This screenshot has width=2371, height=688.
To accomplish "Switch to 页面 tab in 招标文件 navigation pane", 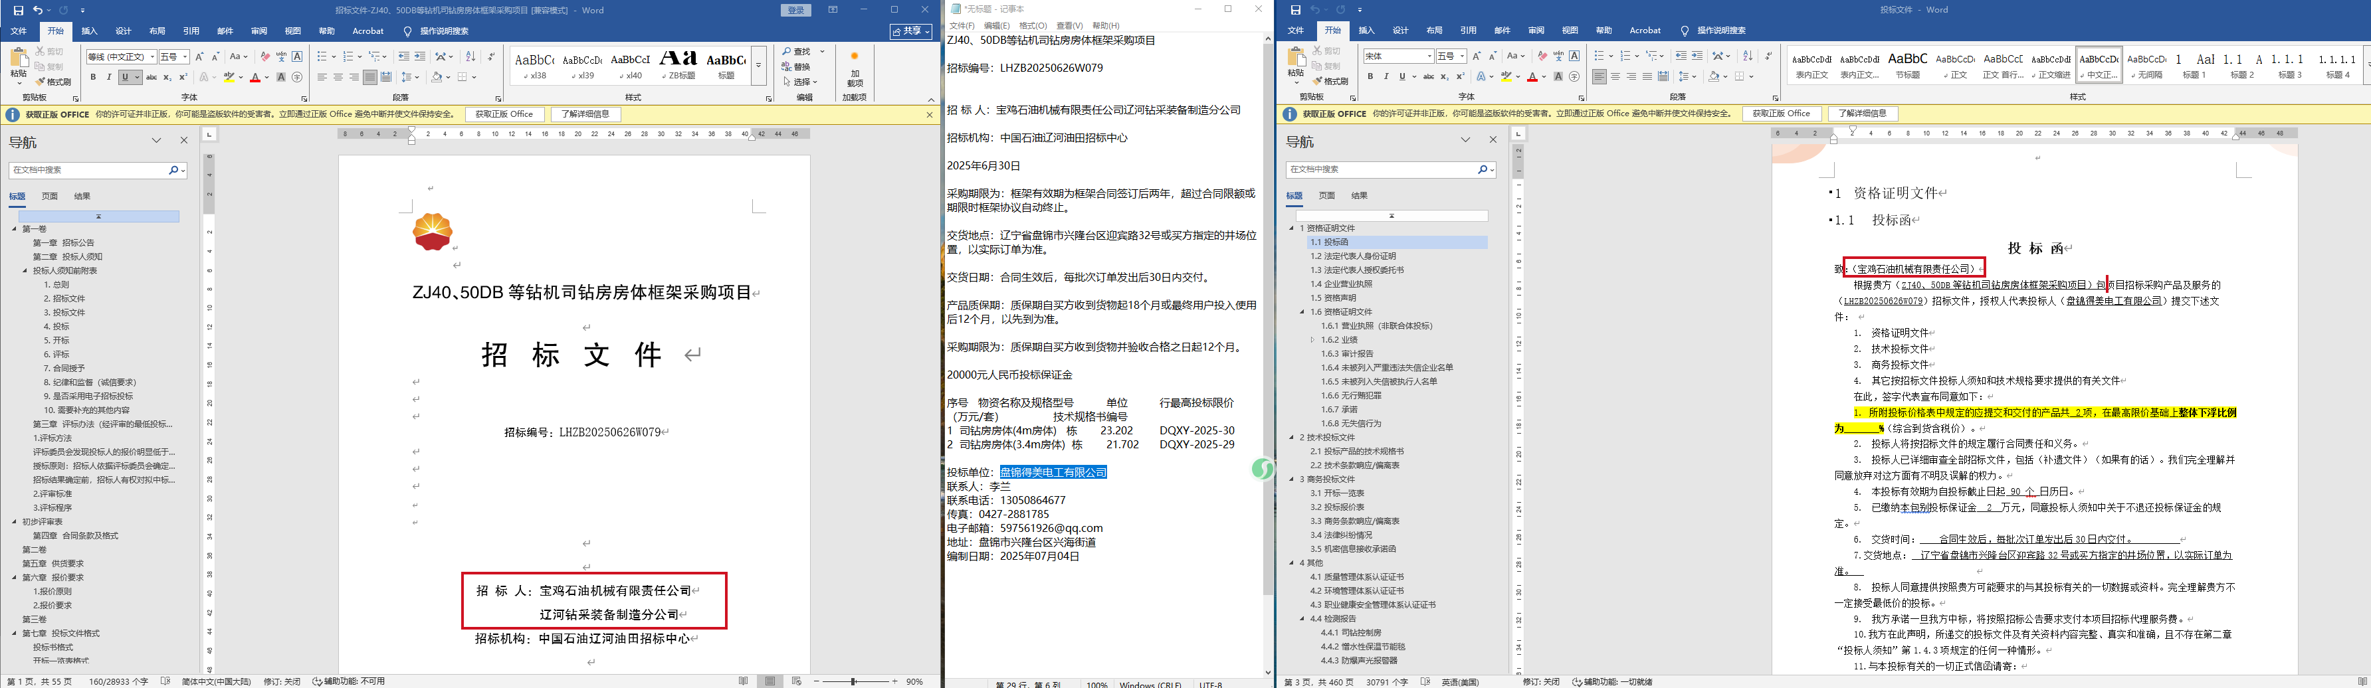I will (50, 196).
